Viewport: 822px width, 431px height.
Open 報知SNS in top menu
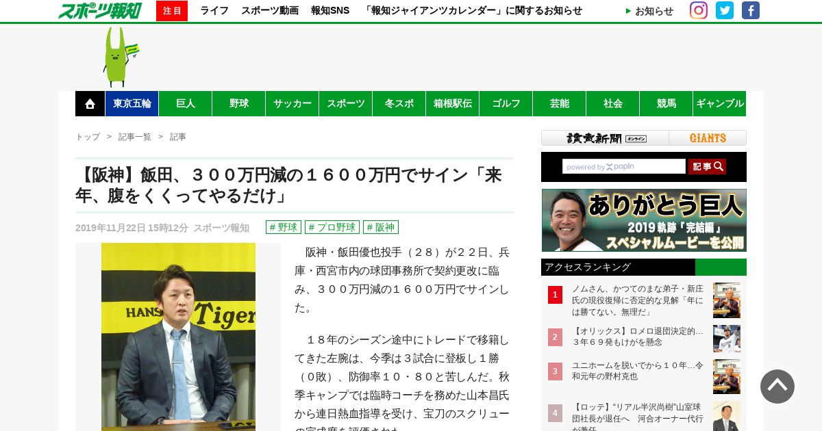pyautogui.click(x=330, y=10)
